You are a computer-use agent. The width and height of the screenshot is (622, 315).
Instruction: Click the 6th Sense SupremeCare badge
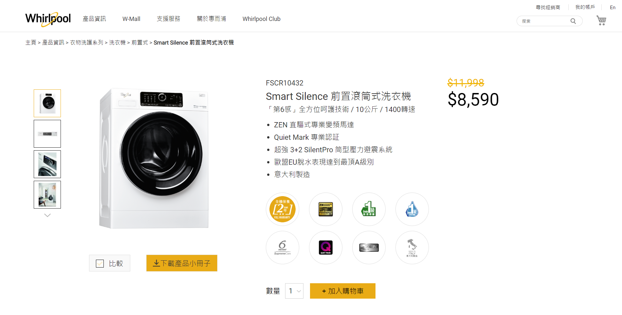[282, 248]
